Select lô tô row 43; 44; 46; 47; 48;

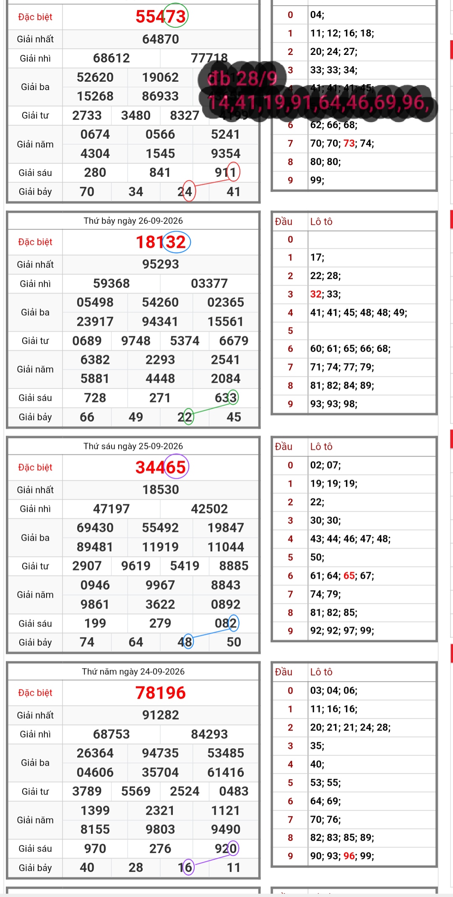click(x=350, y=539)
